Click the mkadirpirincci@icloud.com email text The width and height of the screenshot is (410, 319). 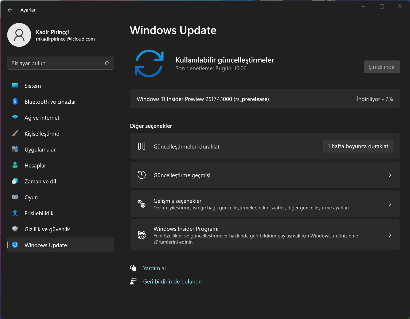65,39
